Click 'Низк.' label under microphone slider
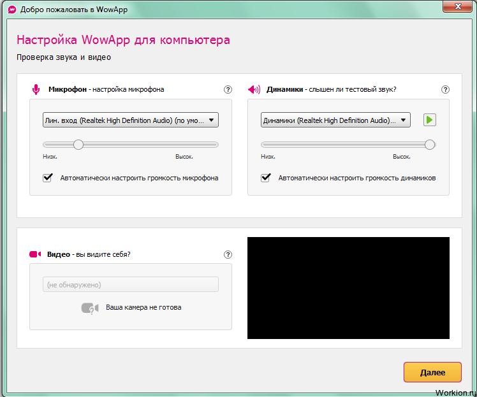The height and width of the screenshot is (397, 477). tap(50, 157)
